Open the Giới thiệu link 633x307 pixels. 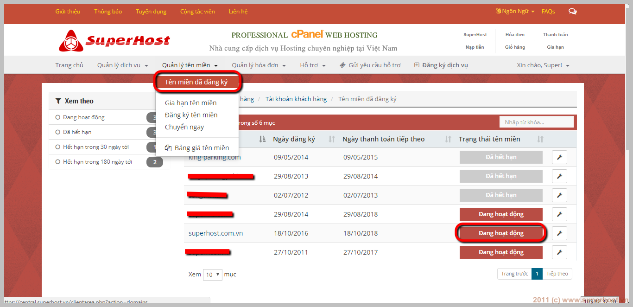click(68, 12)
